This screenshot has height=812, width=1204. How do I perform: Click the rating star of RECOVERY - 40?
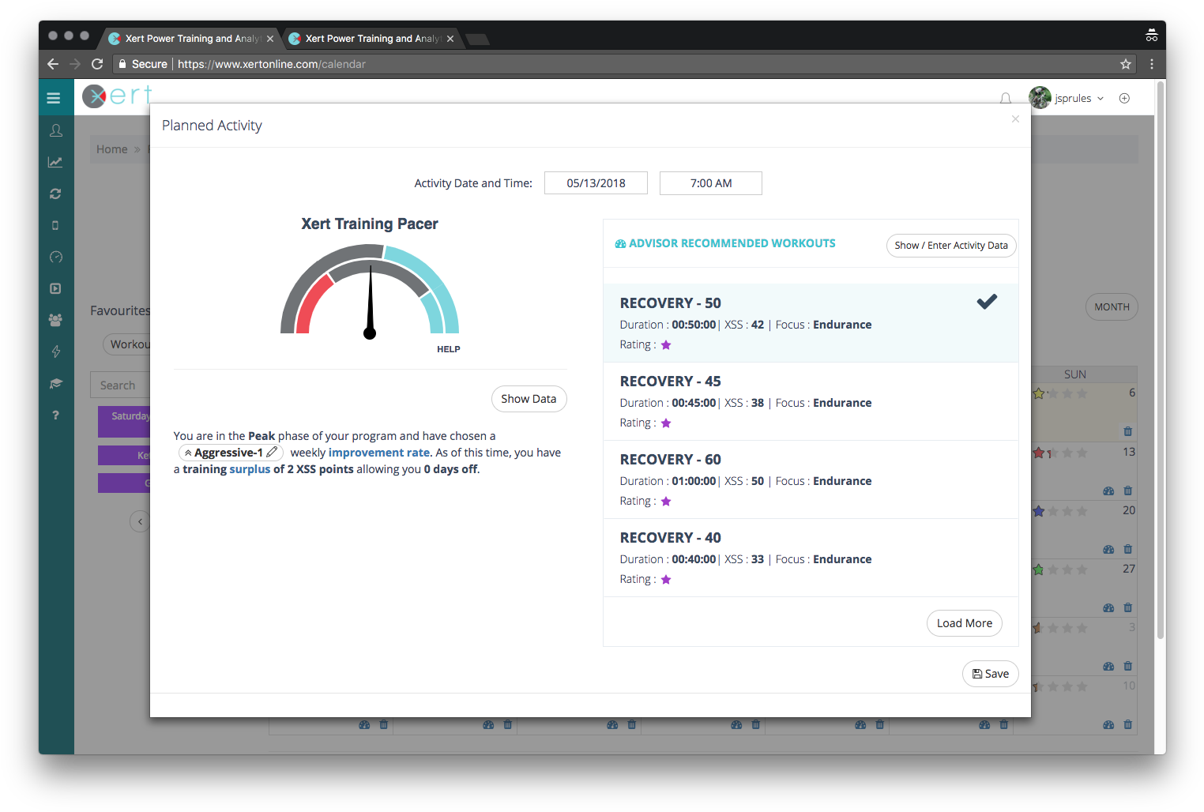(666, 579)
